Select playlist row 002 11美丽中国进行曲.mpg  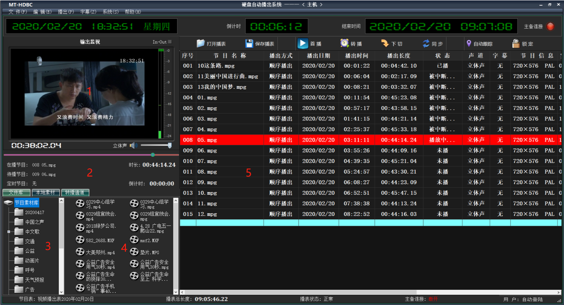(x=371, y=76)
